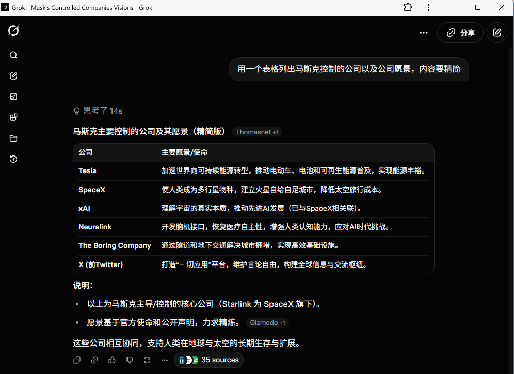This screenshot has width=514, height=374.
Task: Open browser extensions puzzle icon
Action: coord(408,7)
